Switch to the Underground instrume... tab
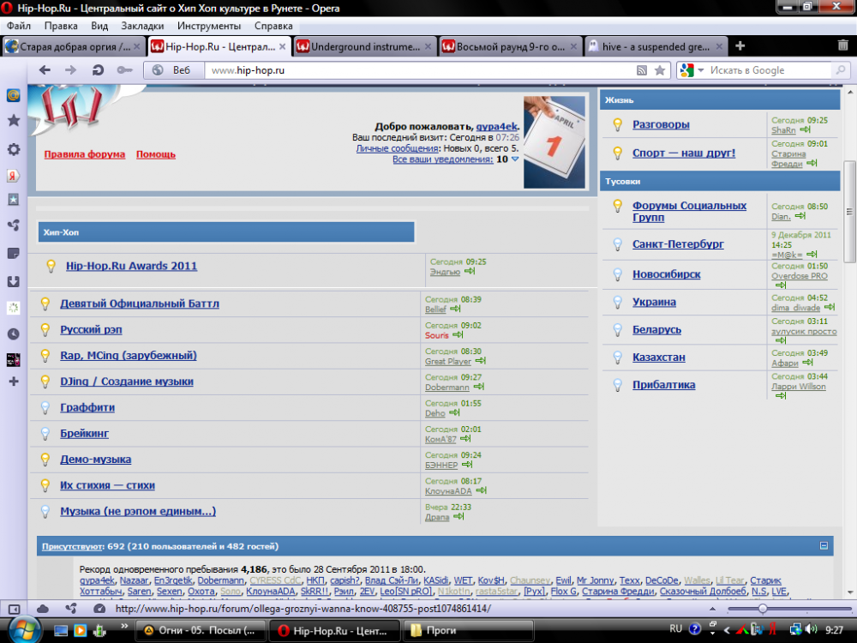 click(363, 46)
